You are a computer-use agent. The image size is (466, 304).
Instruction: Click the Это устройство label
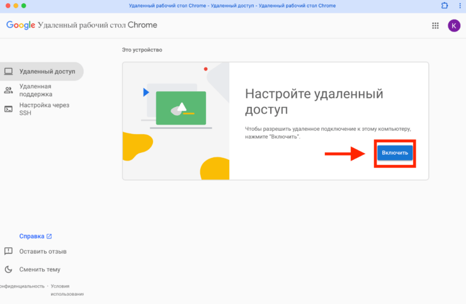pos(142,50)
